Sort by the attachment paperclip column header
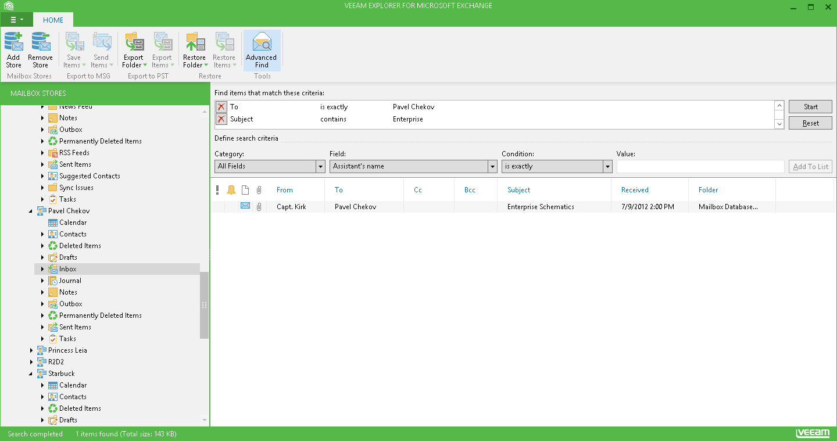The image size is (837, 441). coord(259,190)
